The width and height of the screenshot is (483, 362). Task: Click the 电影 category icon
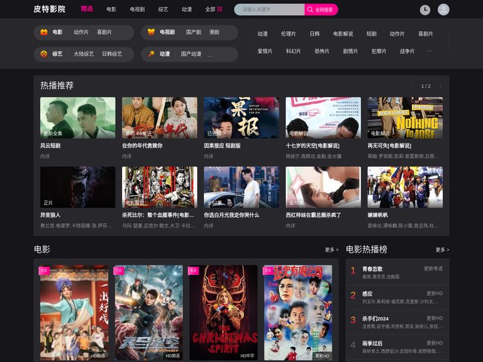point(44,32)
